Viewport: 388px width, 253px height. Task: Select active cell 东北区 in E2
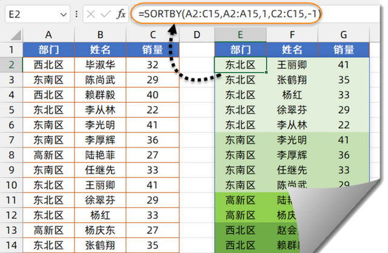coord(241,65)
